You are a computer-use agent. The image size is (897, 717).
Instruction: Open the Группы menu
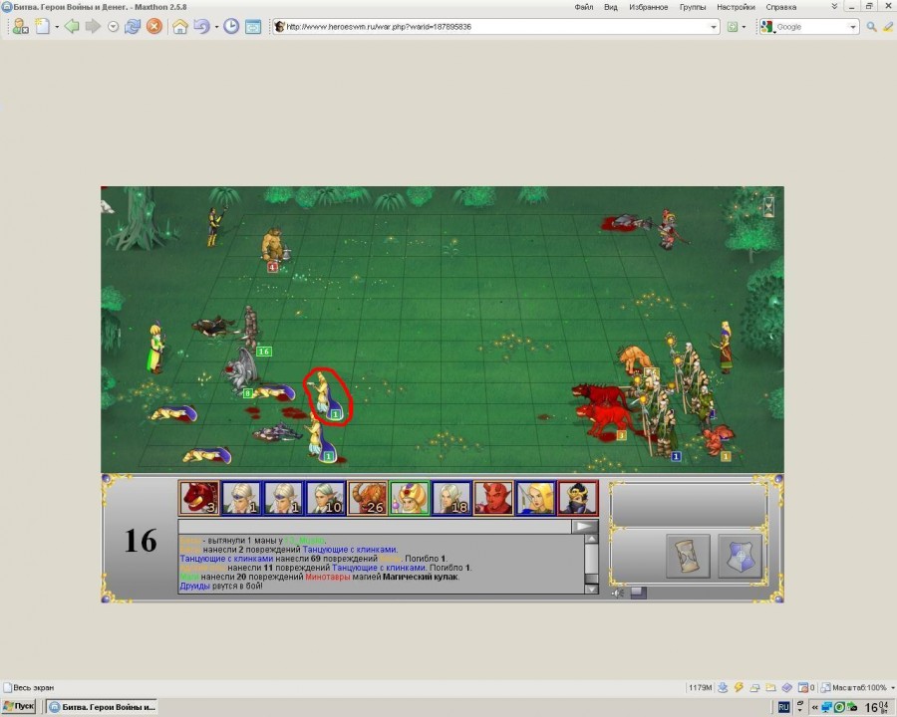pyautogui.click(x=693, y=7)
